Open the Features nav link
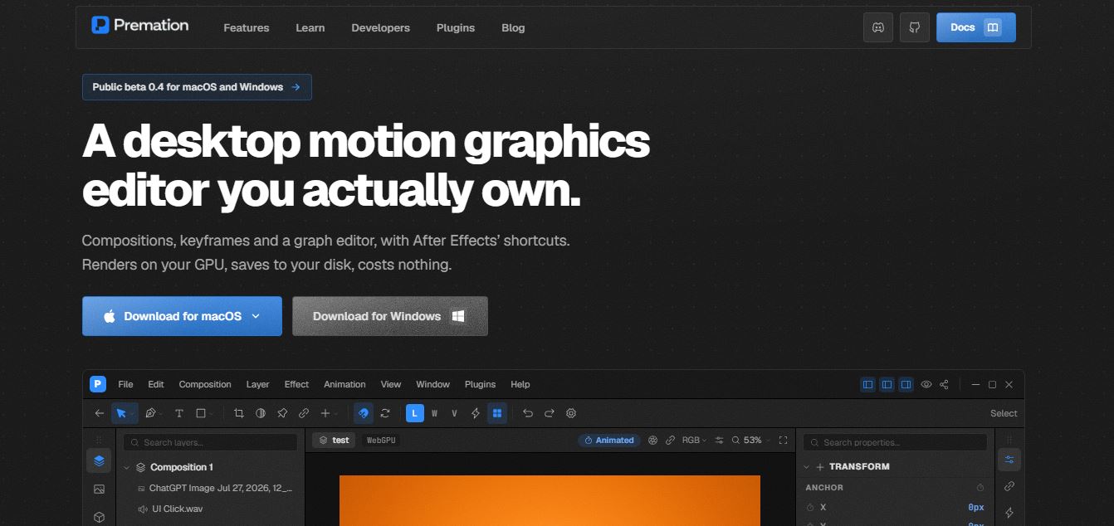The image size is (1114, 526). coord(247,28)
